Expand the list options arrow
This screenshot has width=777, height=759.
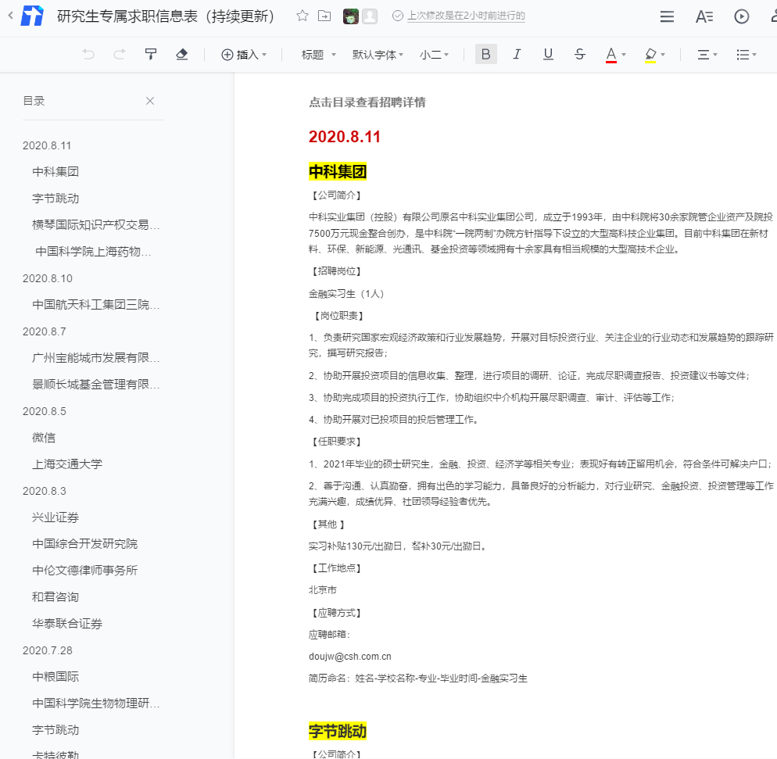click(754, 55)
